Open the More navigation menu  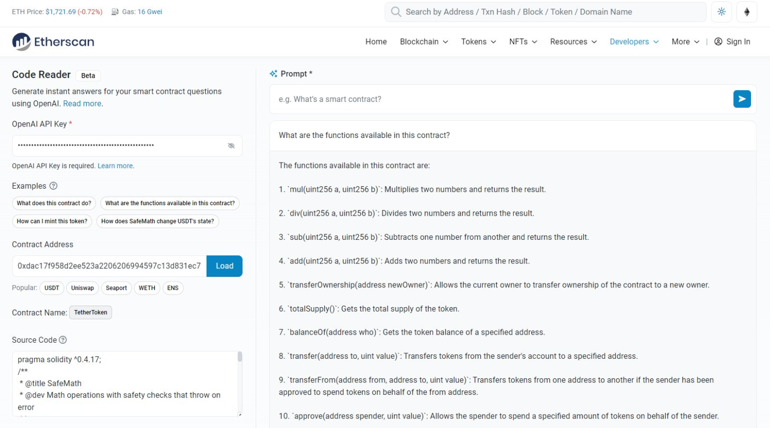point(685,42)
